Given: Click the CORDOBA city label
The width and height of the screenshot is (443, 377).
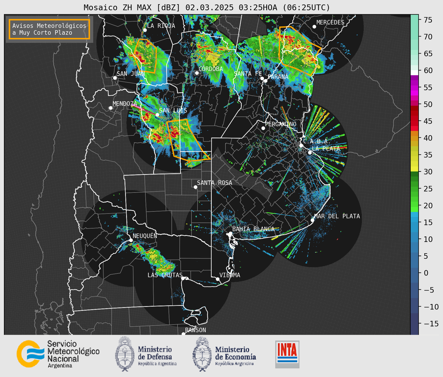Looking at the screenshot, I should tap(211, 69).
